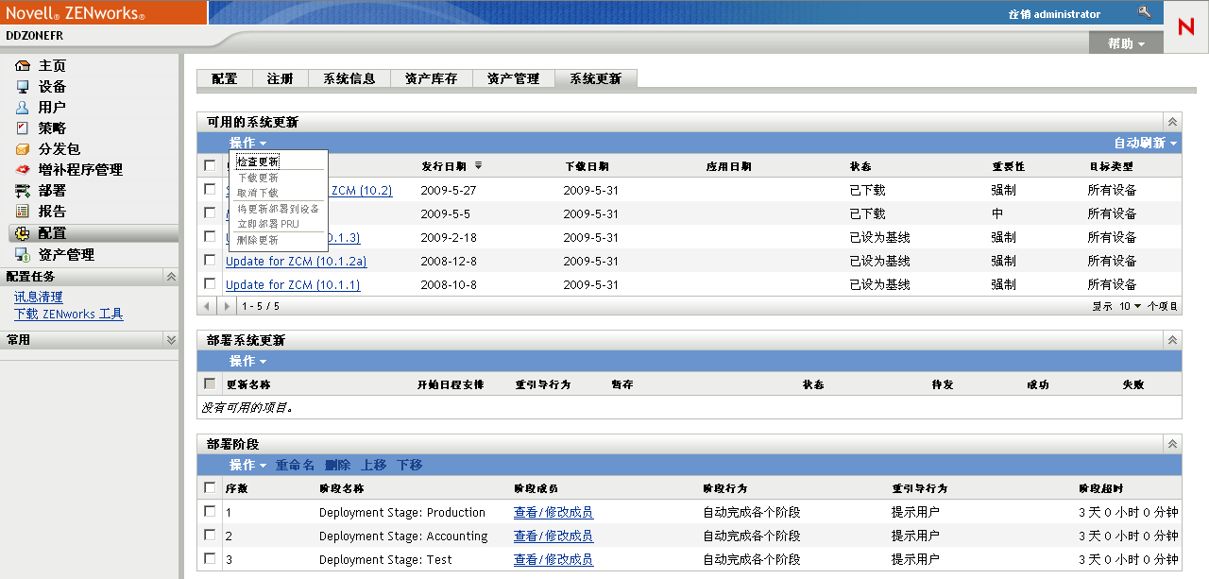The width and height of the screenshot is (1209, 579).
Task: Click the 状态 column header in 可用的系统更新
Action: [x=860, y=166]
